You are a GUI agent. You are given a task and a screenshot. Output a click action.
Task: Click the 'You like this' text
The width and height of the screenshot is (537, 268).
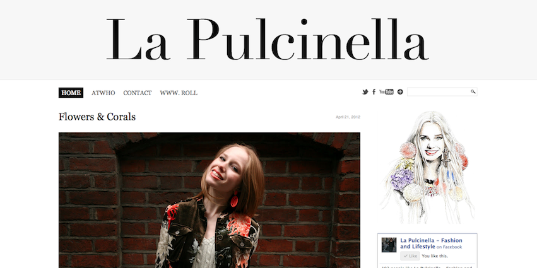[435, 256]
